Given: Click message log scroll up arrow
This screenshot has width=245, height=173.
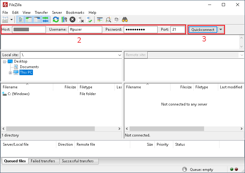Looking at the screenshot, I should (241, 38).
